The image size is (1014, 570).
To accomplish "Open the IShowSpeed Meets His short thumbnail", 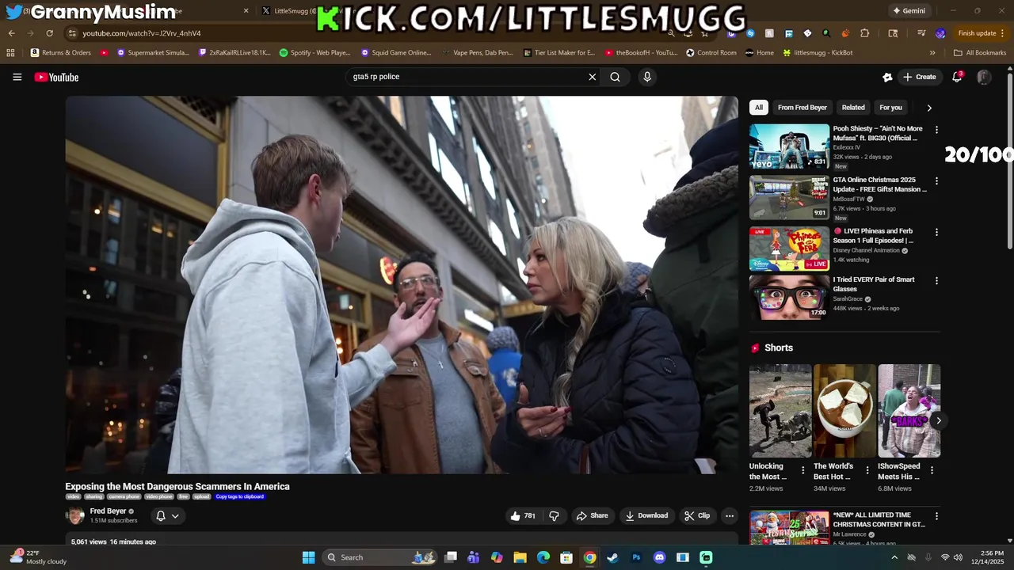I will pyautogui.click(x=909, y=411).
